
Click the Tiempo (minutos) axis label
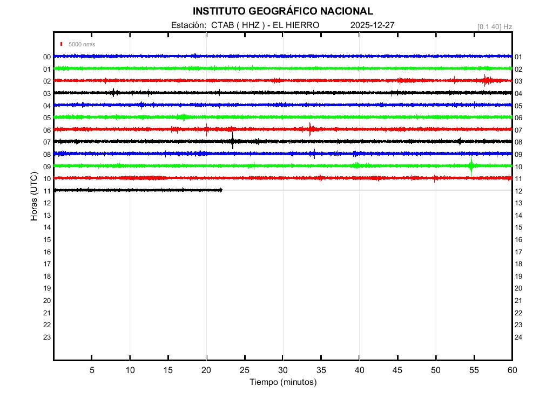coord(282,382)
